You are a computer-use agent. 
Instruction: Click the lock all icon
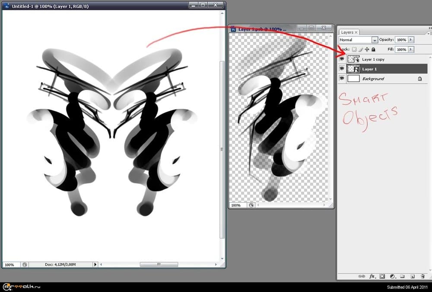point(373,50)
